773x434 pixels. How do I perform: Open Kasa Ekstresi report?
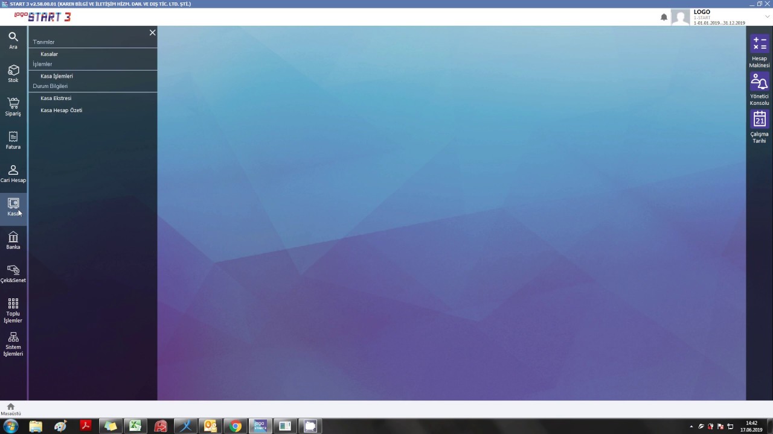click(56, 98)
